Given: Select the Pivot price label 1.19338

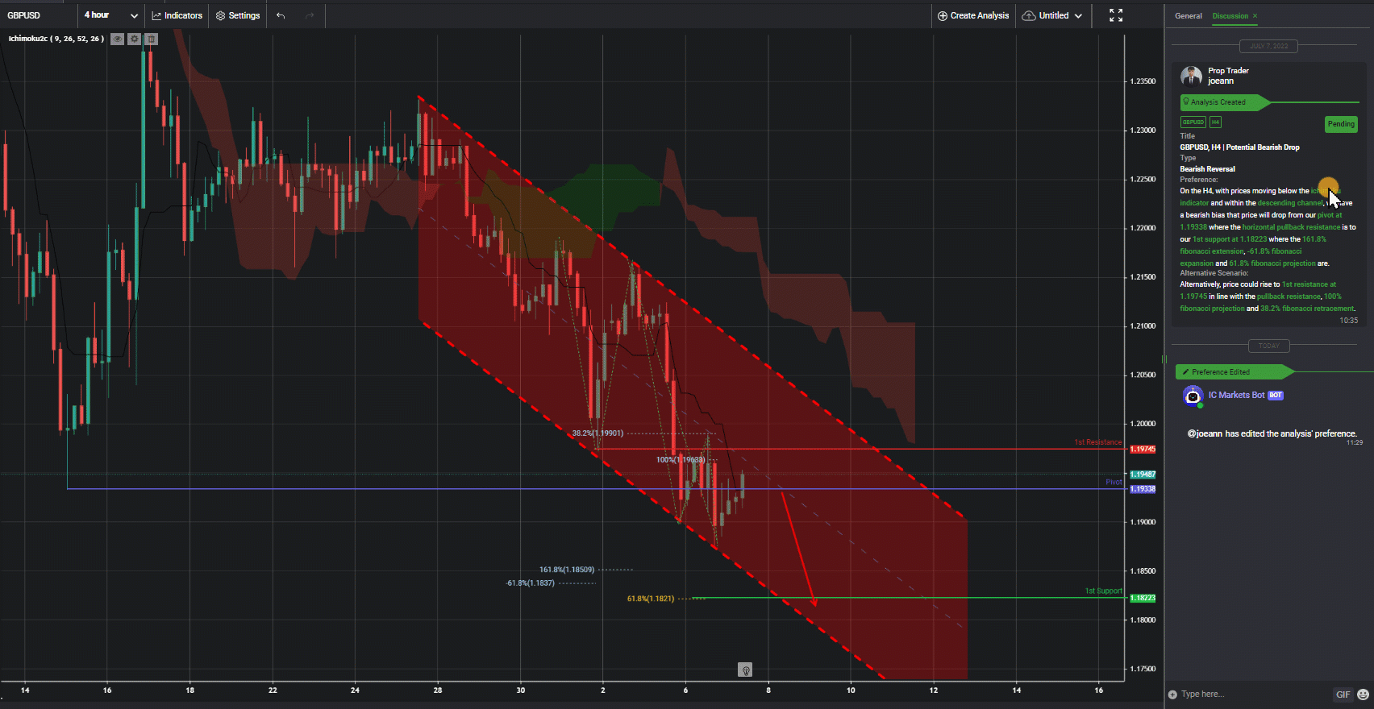Looking at the screenshot, I should coord(1143,489).
